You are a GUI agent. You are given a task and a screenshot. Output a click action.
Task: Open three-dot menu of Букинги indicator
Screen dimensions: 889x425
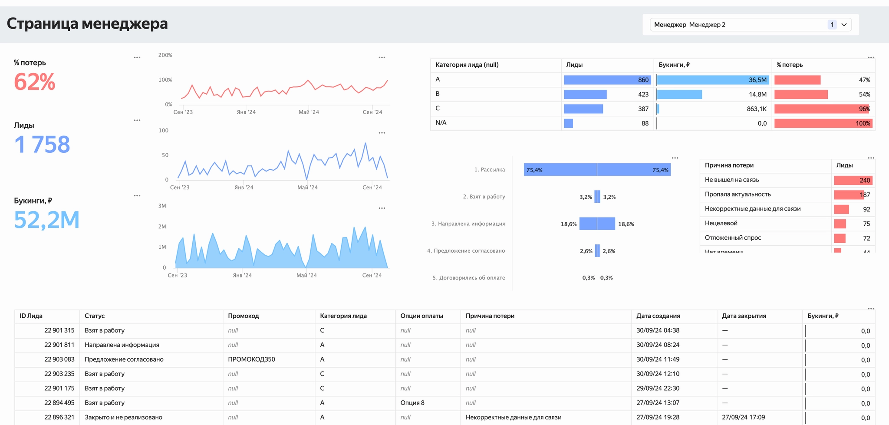[x=137, y=196]
